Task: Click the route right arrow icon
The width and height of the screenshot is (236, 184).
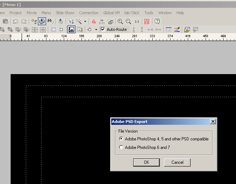Action: click(x=158, y=29)
